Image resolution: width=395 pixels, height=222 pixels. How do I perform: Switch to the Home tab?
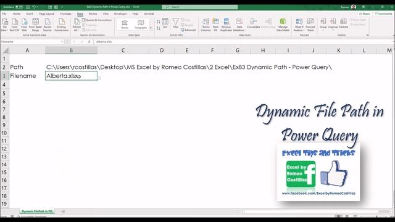coord(17,14)
